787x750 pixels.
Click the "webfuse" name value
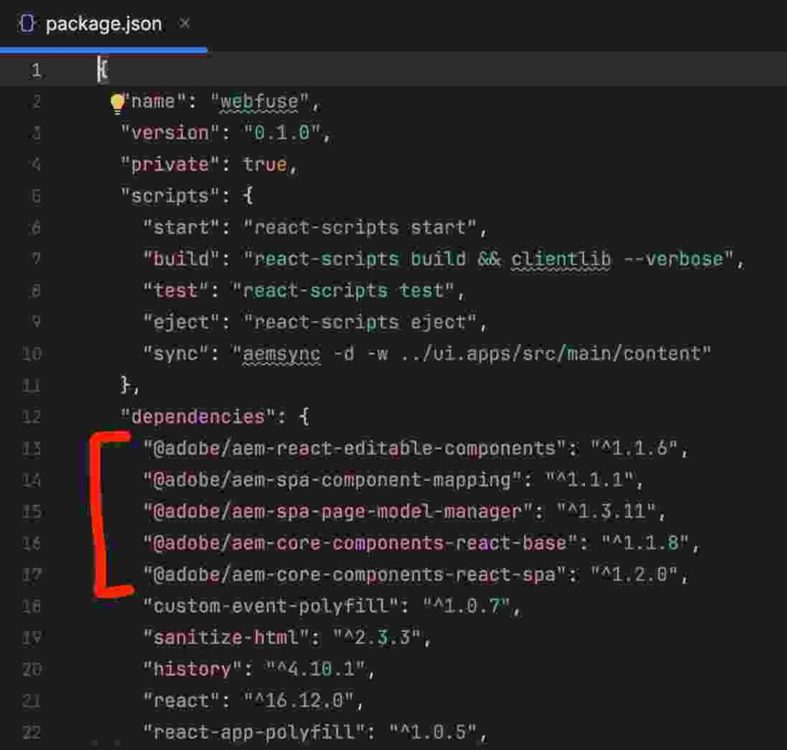point(259,102)
